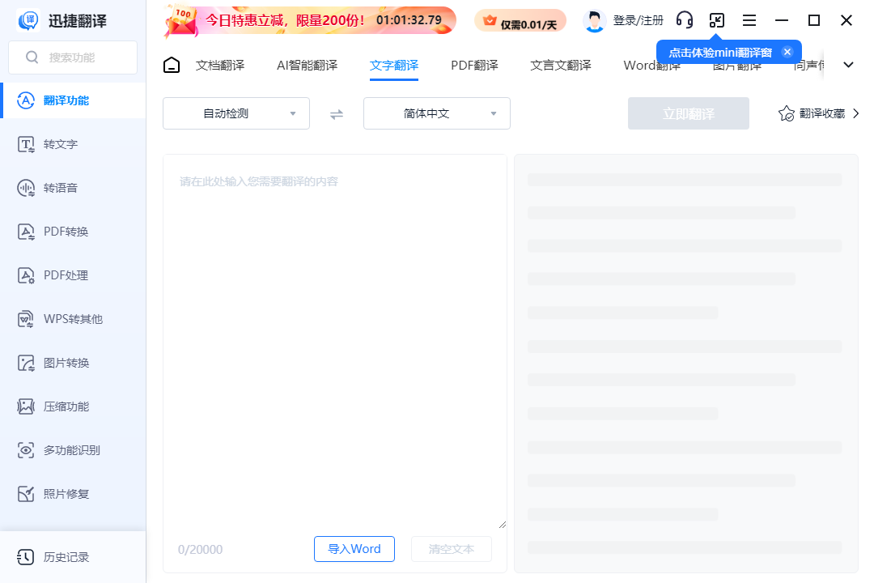Click the 今日特惠立减 promotion banner
Viewport: 874px width, 583px height.
(311, 21)
